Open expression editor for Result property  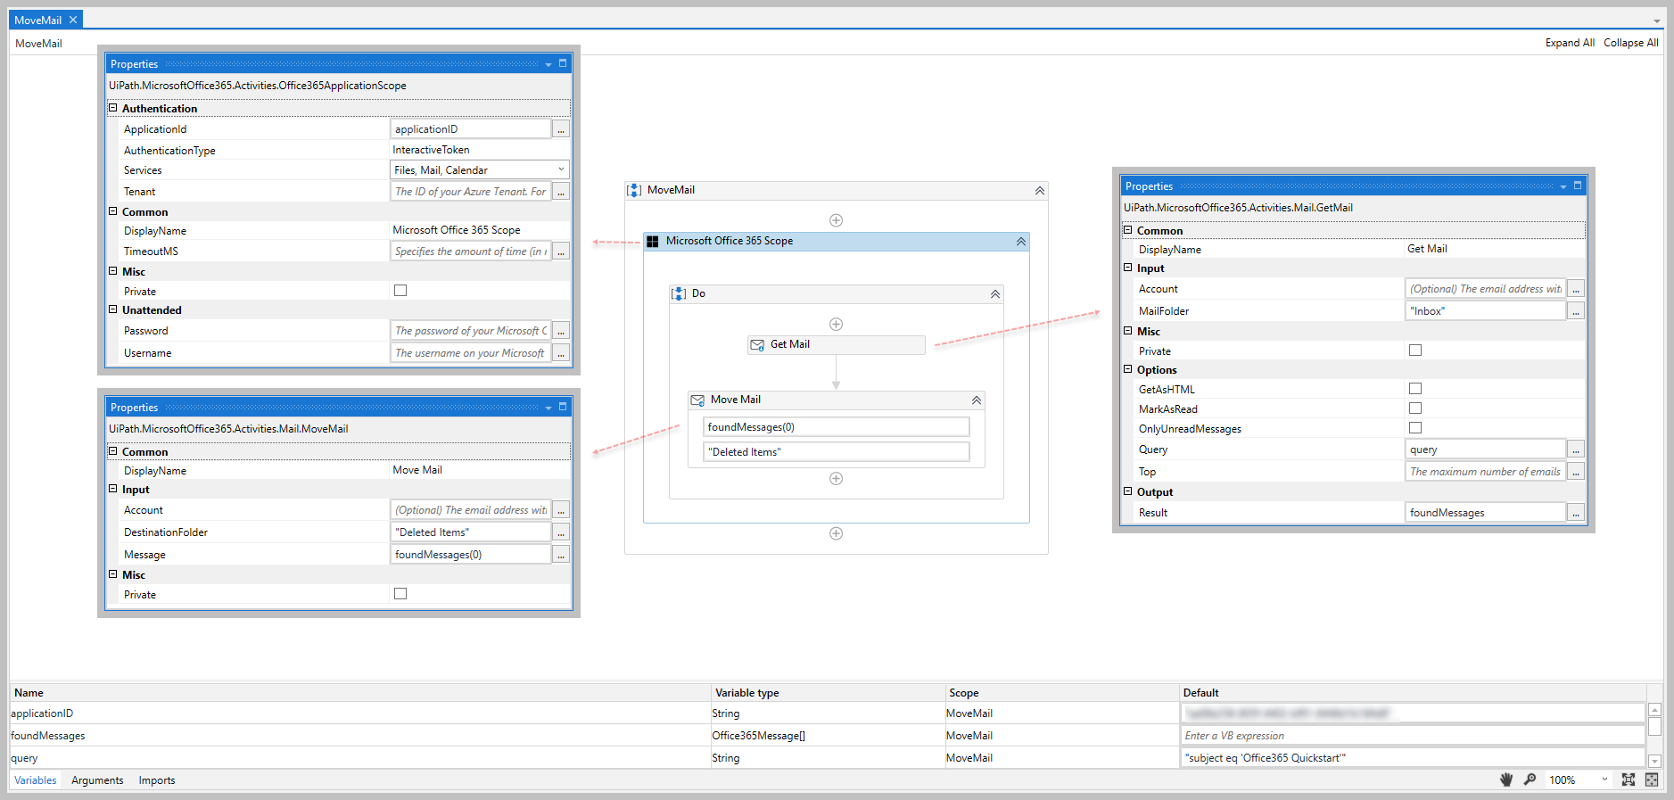(x=1576, y=513)
